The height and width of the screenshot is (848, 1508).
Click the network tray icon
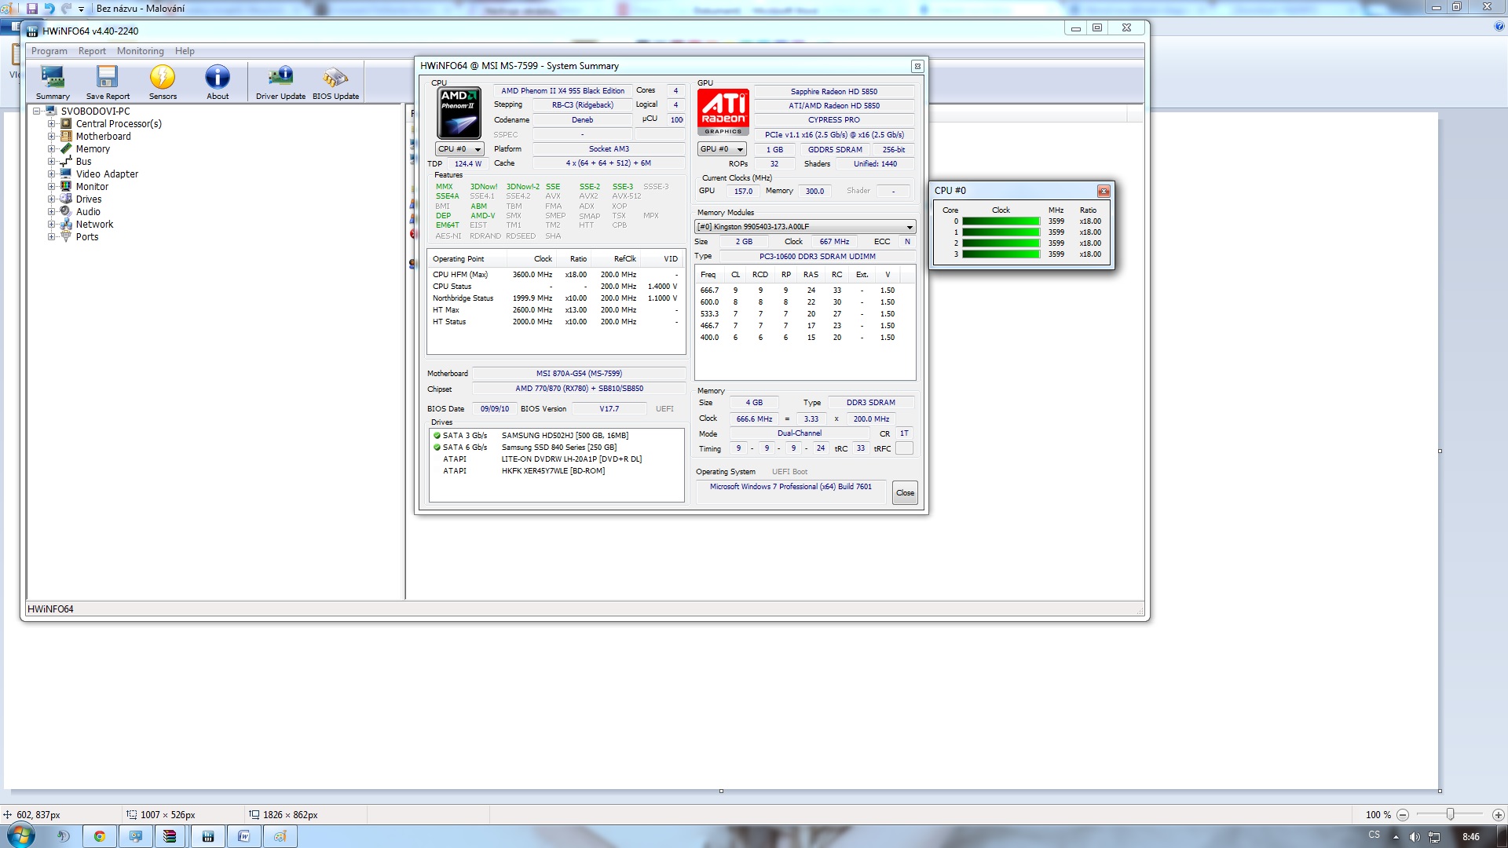coord(1434,837)
